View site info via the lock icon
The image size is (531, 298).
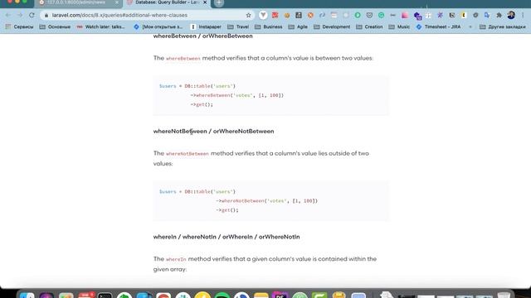pos(46,15)
